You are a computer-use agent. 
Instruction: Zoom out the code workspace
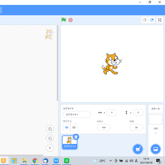coord(50,138)
